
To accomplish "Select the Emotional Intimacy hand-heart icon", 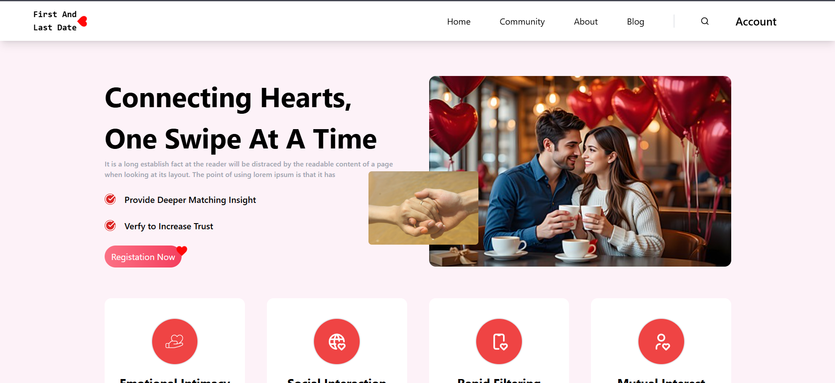I will (x=175, y=341).
